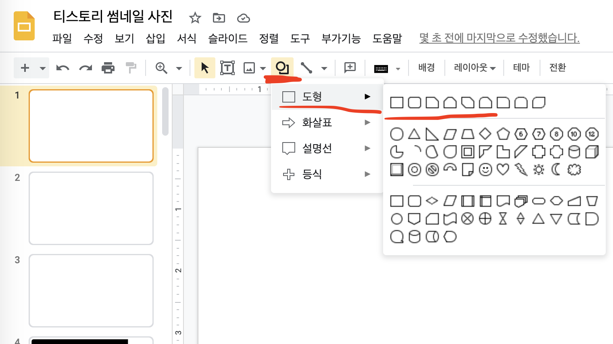The image size is (613, 344).
Task: Add a new slide with plus button
Action: 25,68
